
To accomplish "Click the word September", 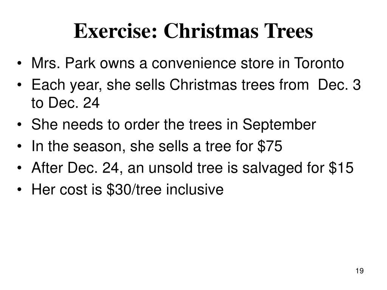I will 279,125.
